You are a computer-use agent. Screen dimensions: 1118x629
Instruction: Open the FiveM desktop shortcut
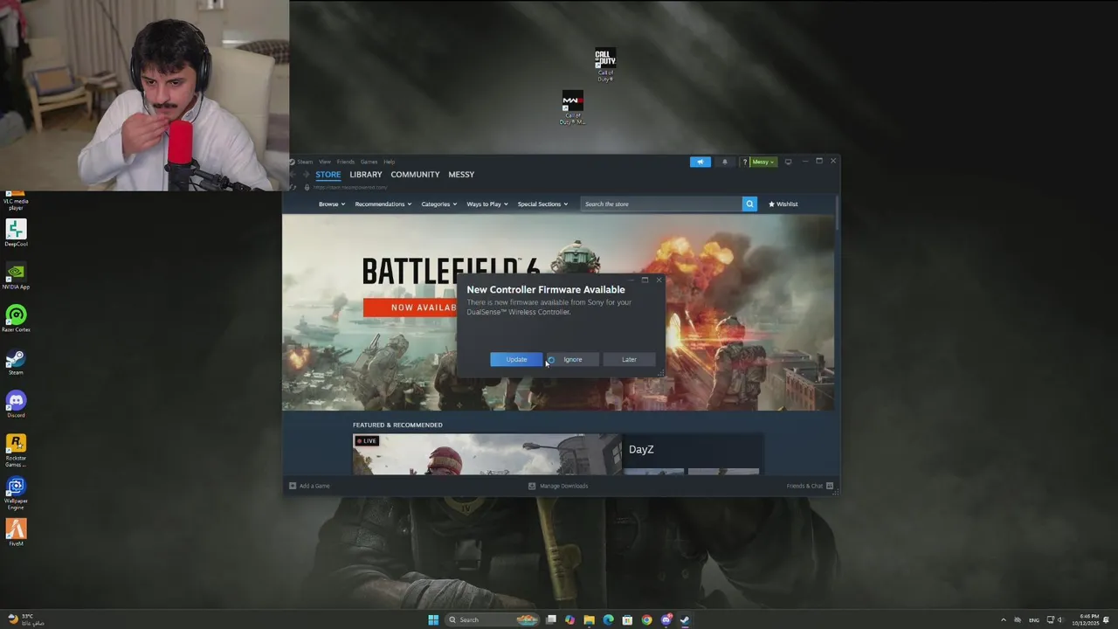pos(16,532)
